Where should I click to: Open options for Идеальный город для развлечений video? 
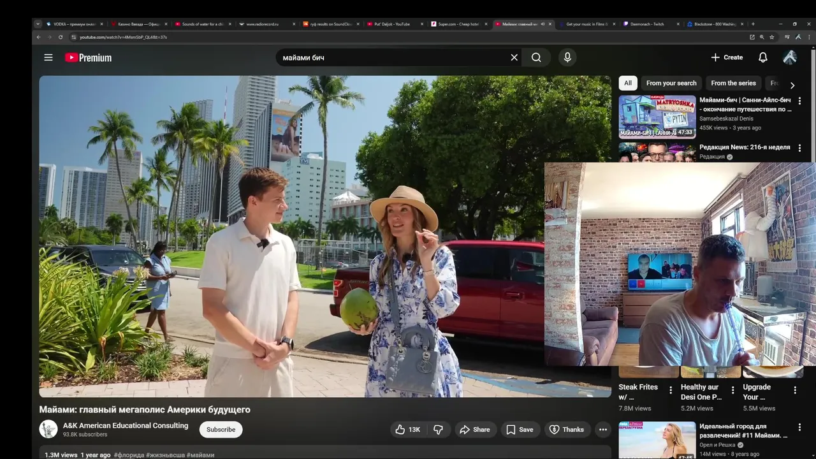(x=799, y=427)
